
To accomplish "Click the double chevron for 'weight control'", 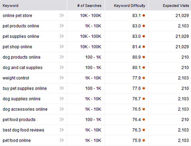I will 62,78.
